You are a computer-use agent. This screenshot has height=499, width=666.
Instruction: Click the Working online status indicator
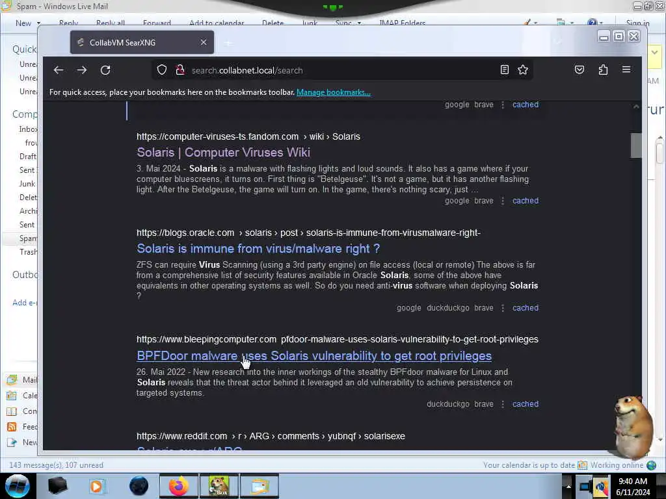[623, 465]
